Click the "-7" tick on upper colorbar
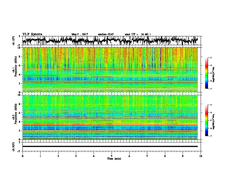The image size is (226, 175). [x=210, y=89]
